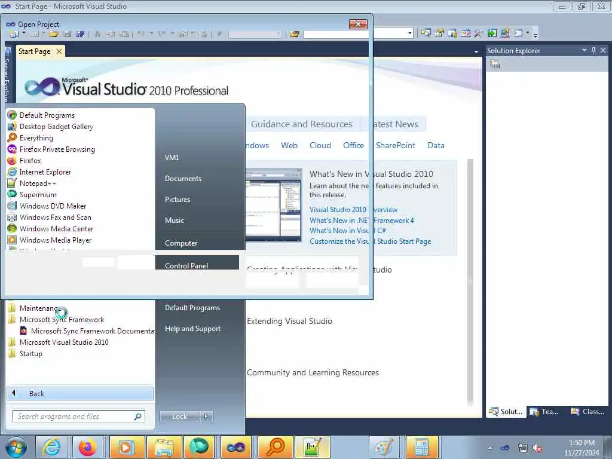612x459 pixels.
Task: Click the Extending Visual Studio heading
Action: click(x=289, y=321)
